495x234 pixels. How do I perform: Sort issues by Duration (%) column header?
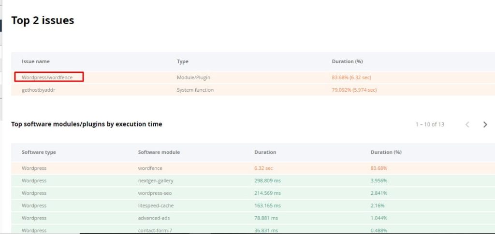click(x=347, y=62)
